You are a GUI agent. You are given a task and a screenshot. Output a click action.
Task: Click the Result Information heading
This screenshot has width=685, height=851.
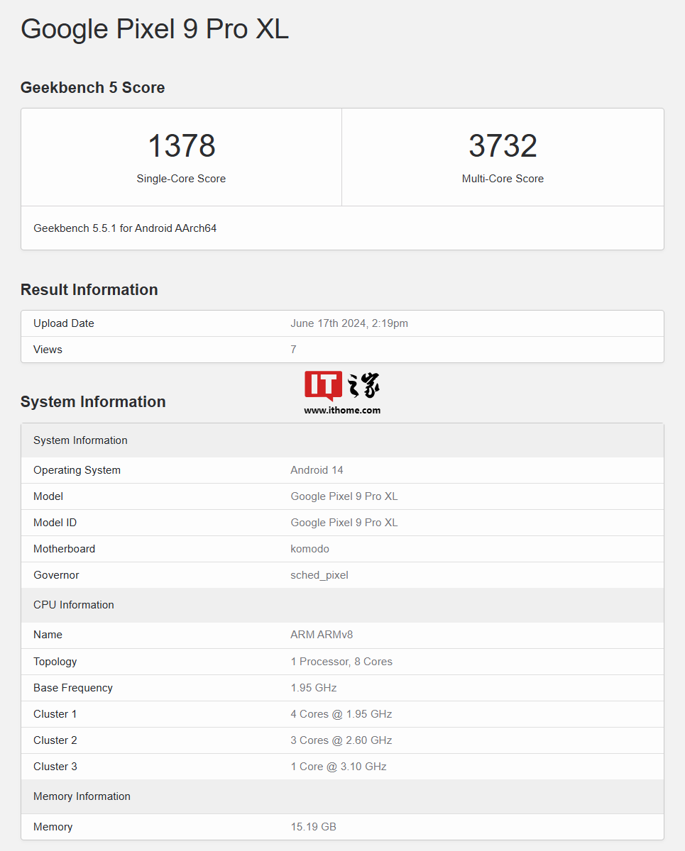pyautogui.click(x=89, y=290)
